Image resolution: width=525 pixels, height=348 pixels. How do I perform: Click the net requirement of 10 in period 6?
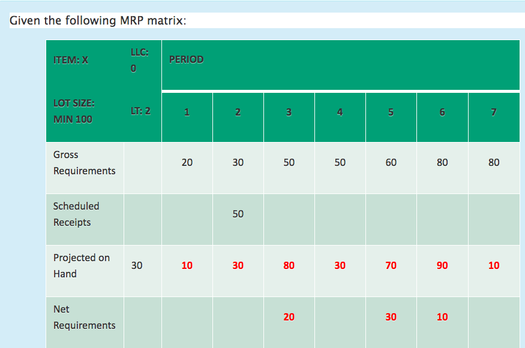(x=442, y=317)
